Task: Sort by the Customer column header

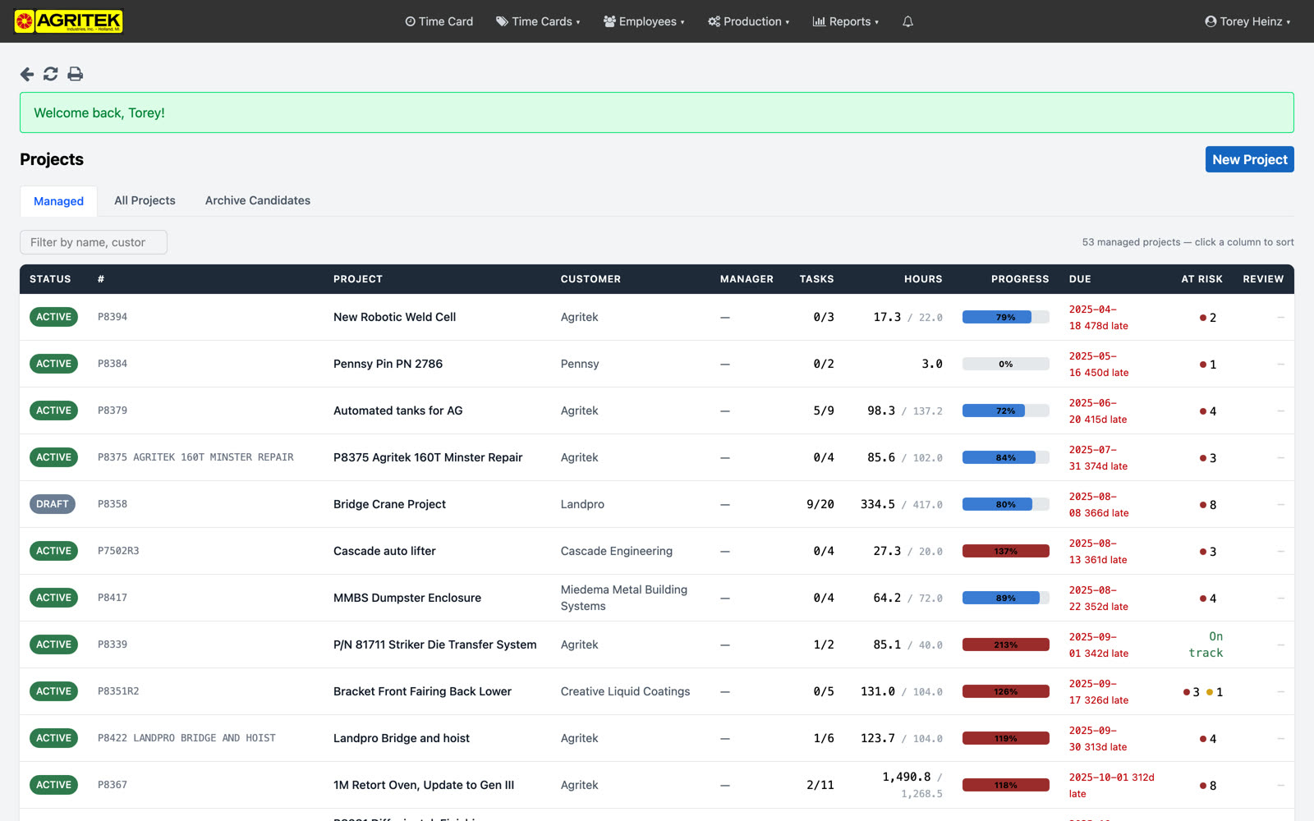Action: coord(590,279)
